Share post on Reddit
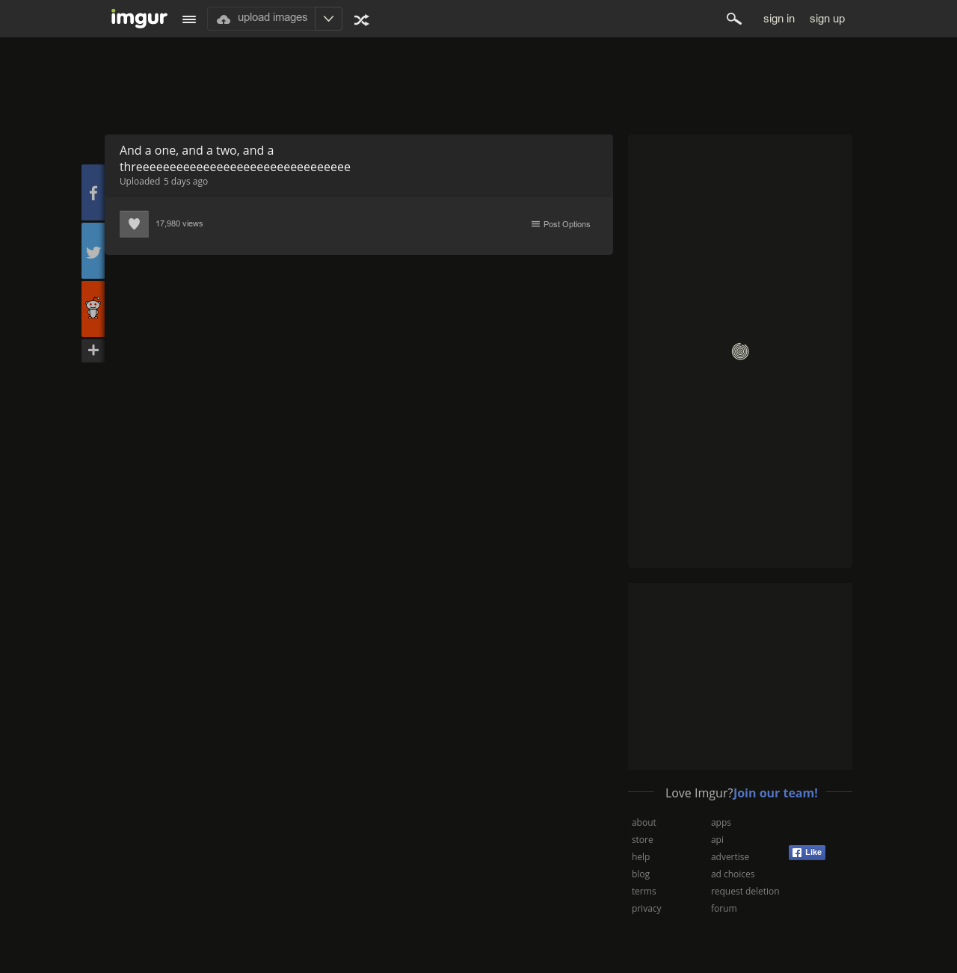Image resolution: width=957 pixels, height=973 pixels. (93, 309)
